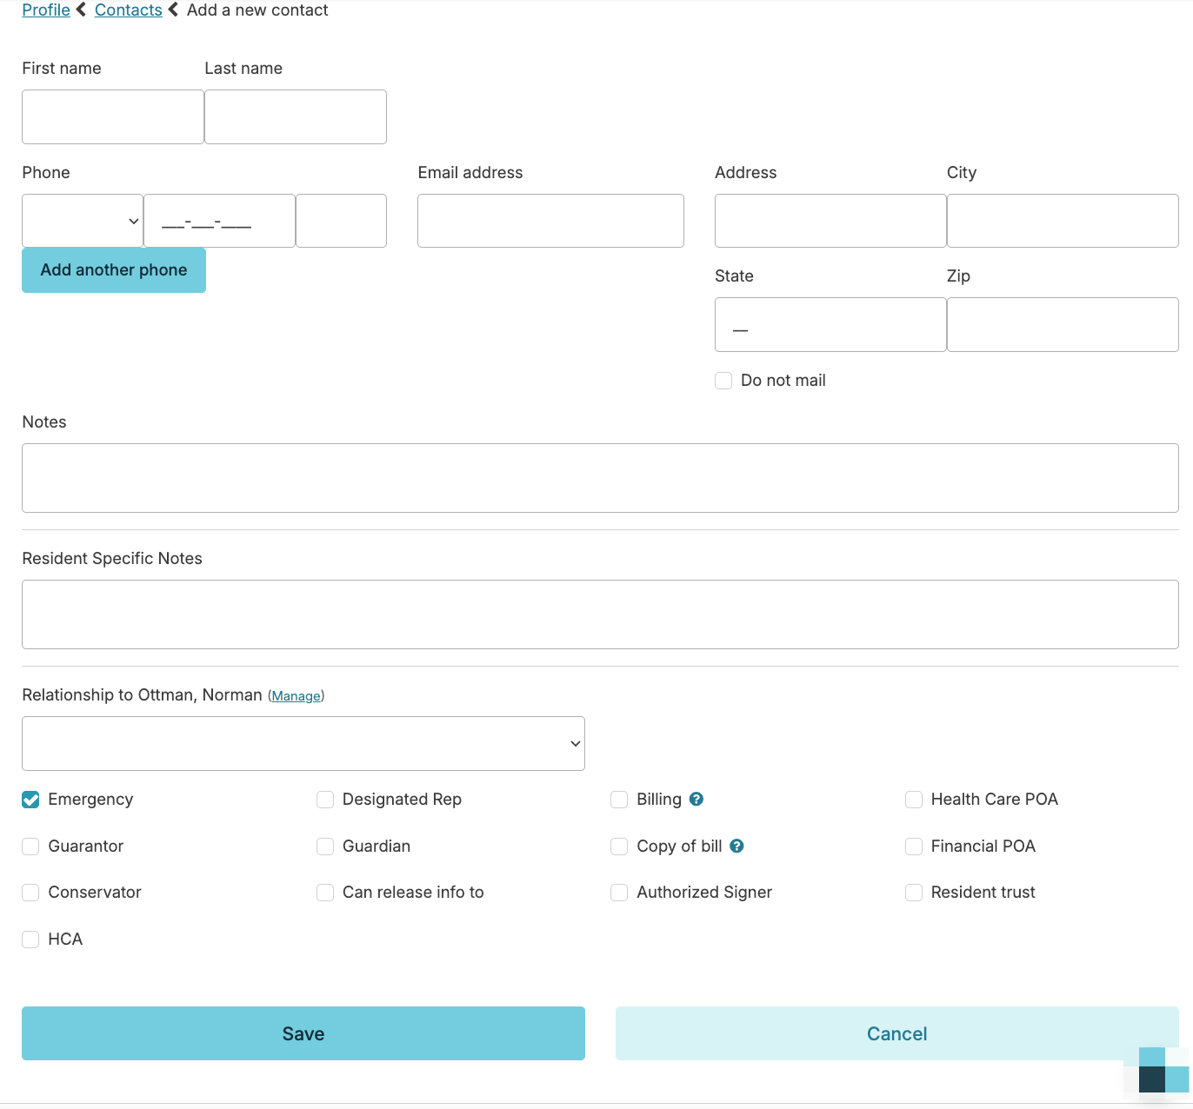This screenshot has width=1193, height=1109.
Task: Open the Copy of bill help icon
Action: (736, 846)
